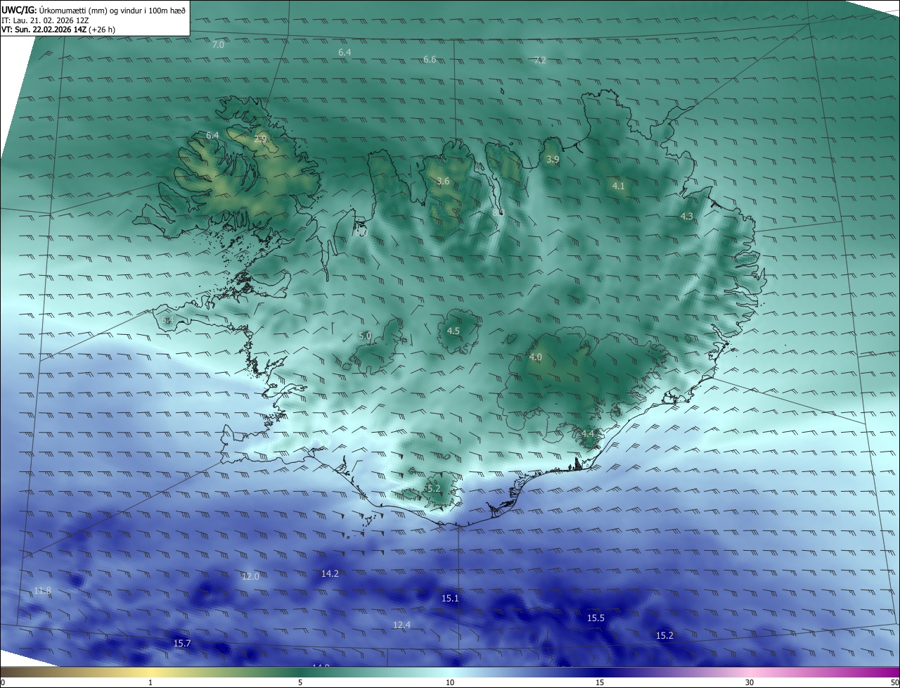Click the 4.3 value label on the map
Image resolution: width=900 pixels, height=688 pixels.
click(687, 217)
